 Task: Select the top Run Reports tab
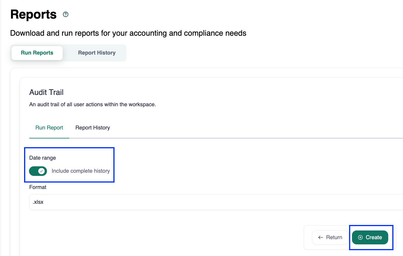[37, 53]
